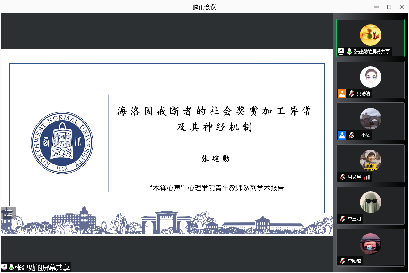Select 周义星's avatar thumbnail
This screenshot has width=409, height=273.
tap(370, 160)
